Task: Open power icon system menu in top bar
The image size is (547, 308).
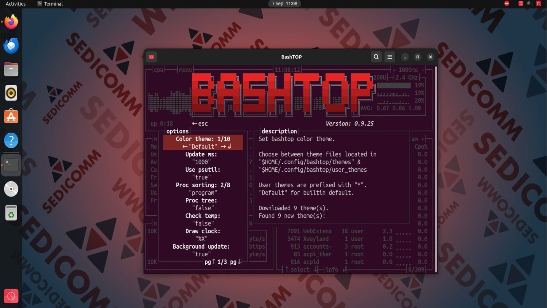Action: pos(538,3)
